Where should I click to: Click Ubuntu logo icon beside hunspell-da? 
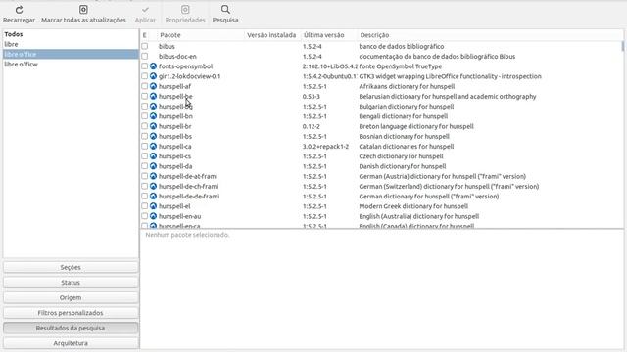point(153,166)
